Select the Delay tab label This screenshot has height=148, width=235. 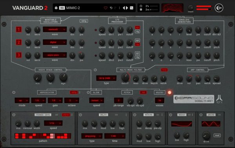point(103,115)
